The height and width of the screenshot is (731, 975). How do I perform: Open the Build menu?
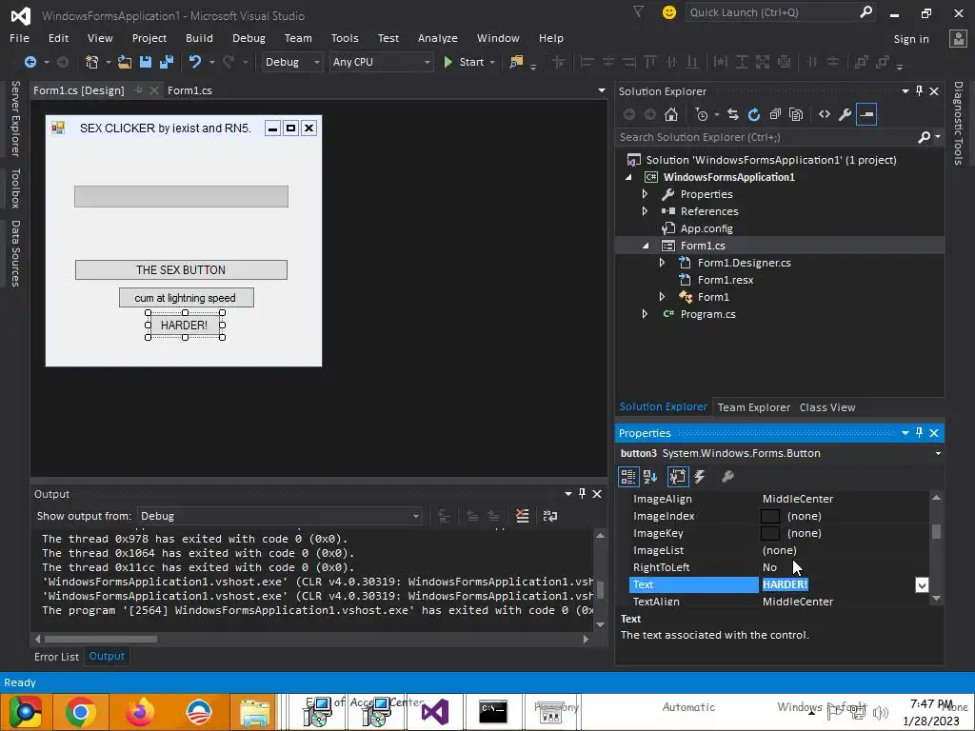199,38
